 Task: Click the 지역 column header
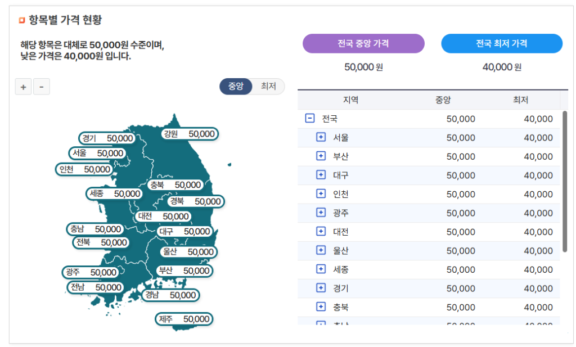(x=351, y=100)
